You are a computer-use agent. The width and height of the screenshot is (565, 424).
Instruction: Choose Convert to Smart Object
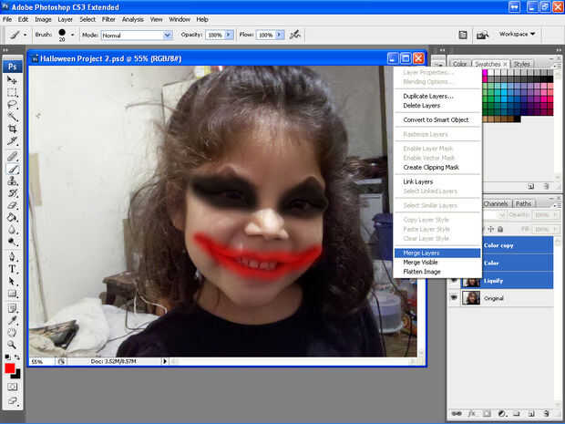[x=437, y=119]
